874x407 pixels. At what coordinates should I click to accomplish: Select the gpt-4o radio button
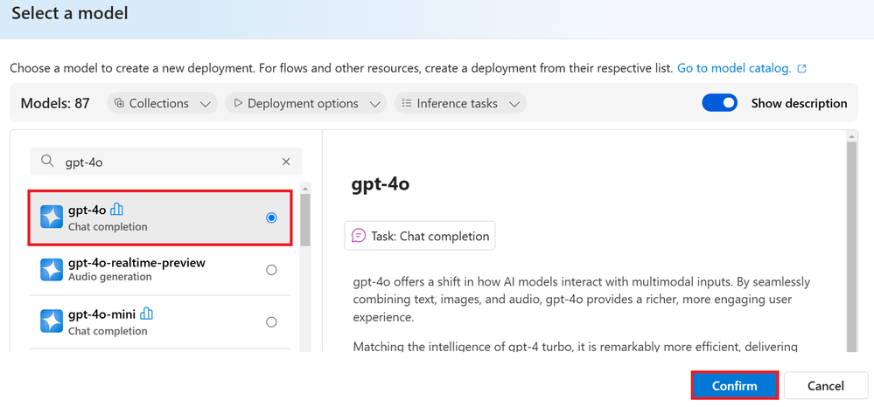pyautogui.click(x=271, y=217)
